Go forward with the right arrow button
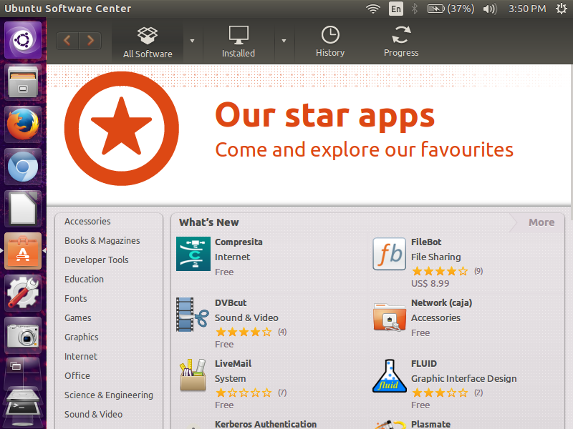The height and width of the screenshot is (429, 573). 90,40
